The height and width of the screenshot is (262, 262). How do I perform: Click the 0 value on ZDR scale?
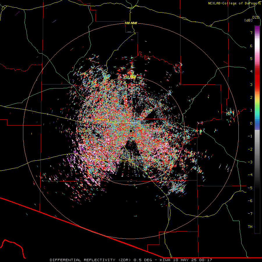pyautogui.click(x=251, y=123)
